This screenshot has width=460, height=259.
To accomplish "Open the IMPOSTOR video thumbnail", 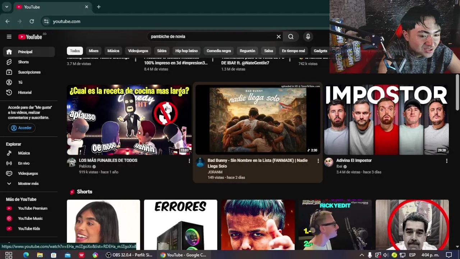I will pos(387,120).
